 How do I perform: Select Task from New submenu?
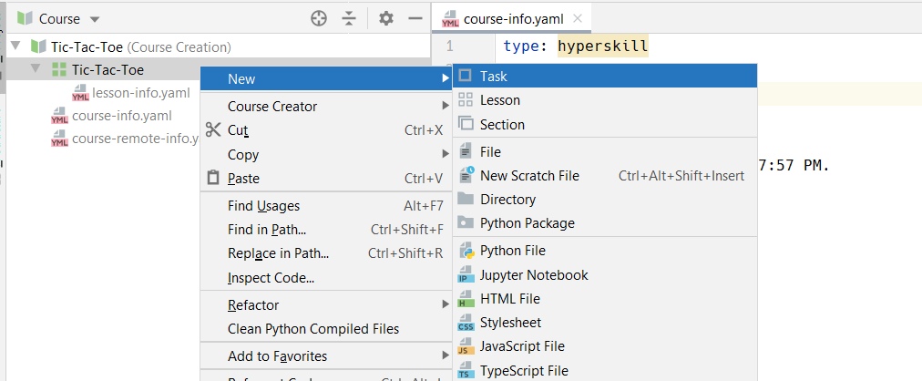(493, 77)
